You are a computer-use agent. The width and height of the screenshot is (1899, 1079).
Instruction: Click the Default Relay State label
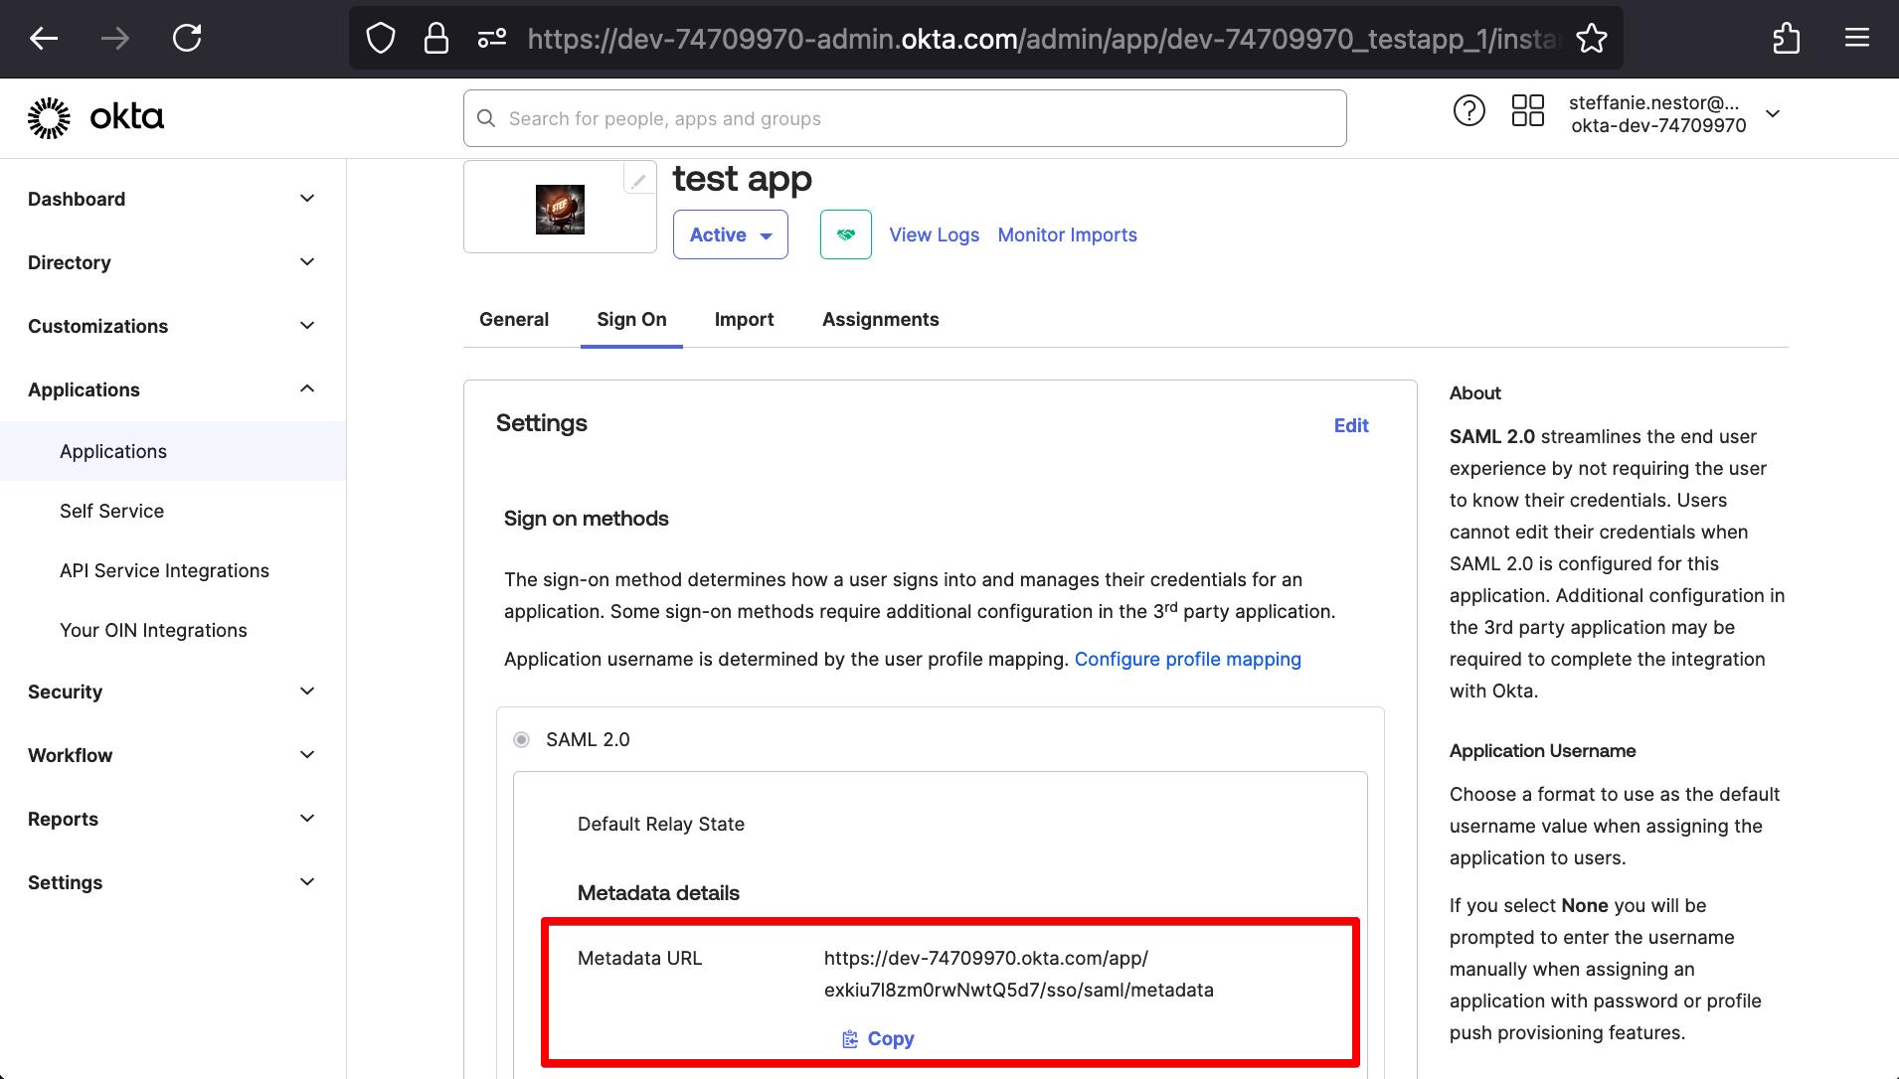[x=661, y=824]
